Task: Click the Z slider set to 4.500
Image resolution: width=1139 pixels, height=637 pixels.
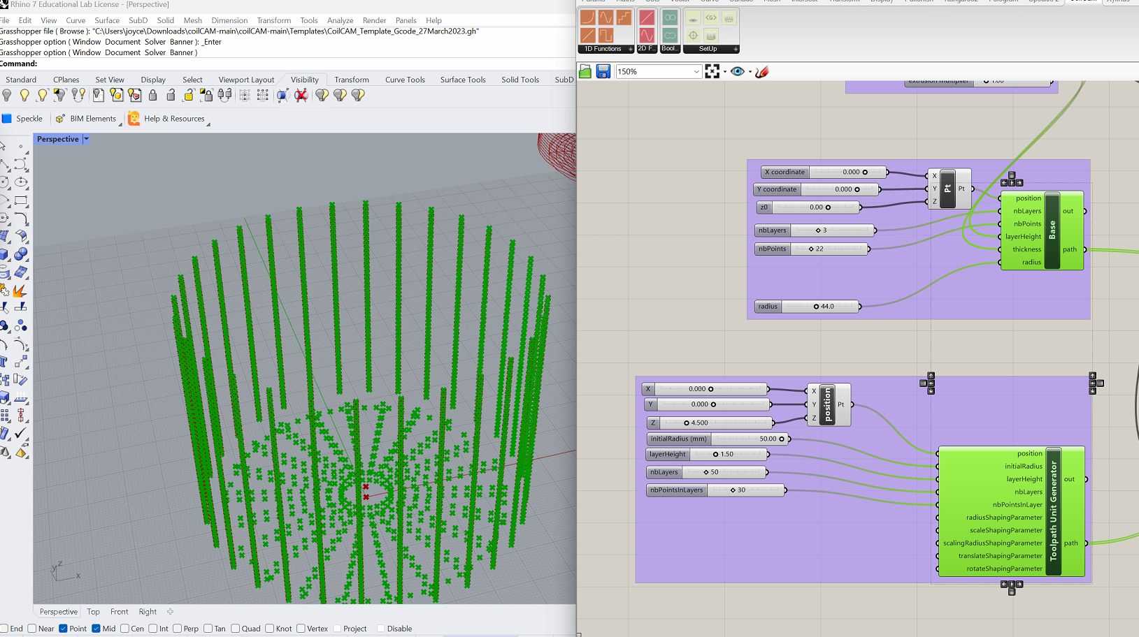Action: (x=710, y=423)
